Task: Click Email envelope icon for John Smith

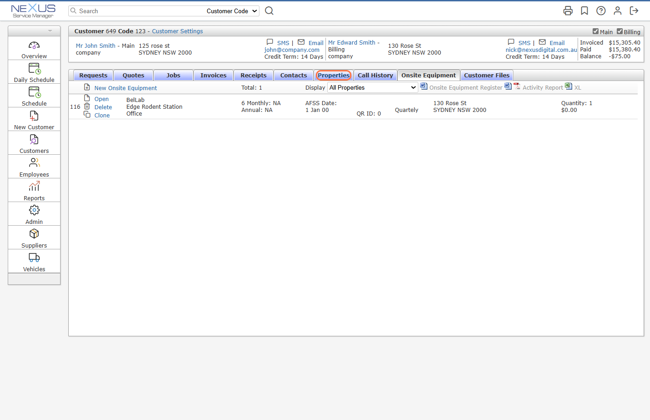Action: point(301,42)
